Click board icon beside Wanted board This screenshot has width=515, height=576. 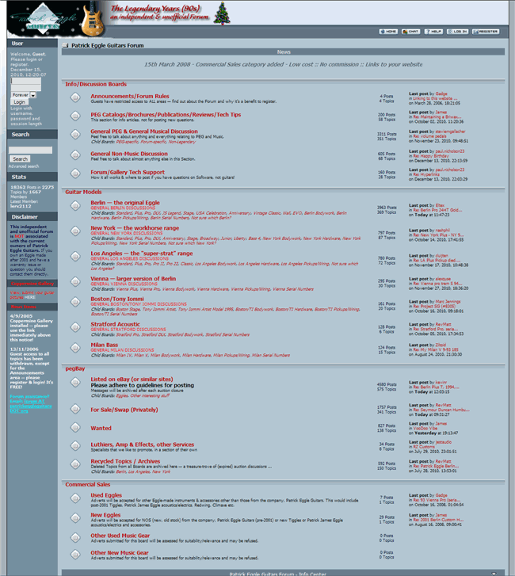75,427
